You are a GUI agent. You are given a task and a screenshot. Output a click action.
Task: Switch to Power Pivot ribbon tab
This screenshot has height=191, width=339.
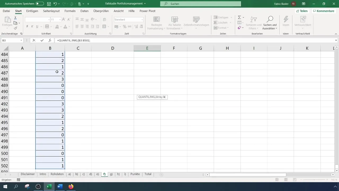coord(148,11)
